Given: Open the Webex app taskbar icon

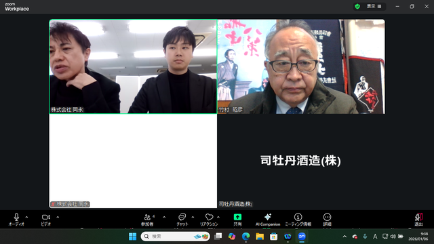Looking at the screenshot, I should click(288, 237).
